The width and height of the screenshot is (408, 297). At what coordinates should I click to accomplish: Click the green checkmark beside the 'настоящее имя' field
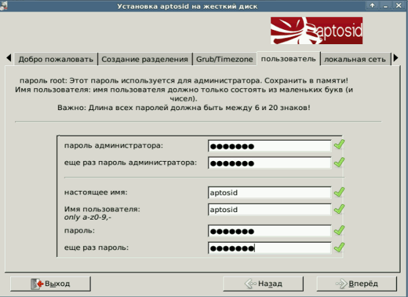[x=339, y=192]
